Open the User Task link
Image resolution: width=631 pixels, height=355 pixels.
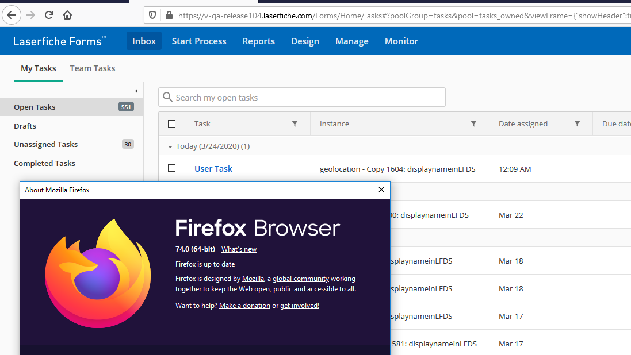pyautogui.click(x=213, y=169)
